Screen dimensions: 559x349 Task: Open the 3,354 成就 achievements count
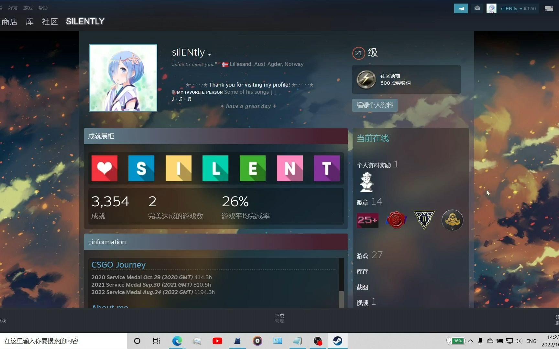(x=110, y=207)
